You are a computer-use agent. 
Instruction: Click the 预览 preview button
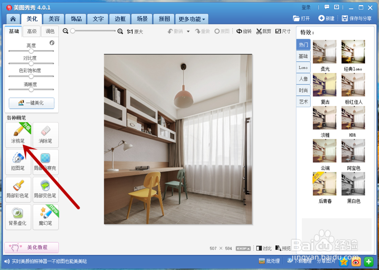pyautogui.click(x=283, y=248)
